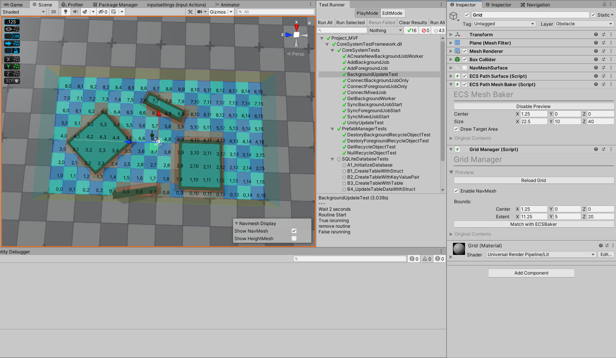
Task: Disable the Box Collider component checkbox
Action: point(465,59)
